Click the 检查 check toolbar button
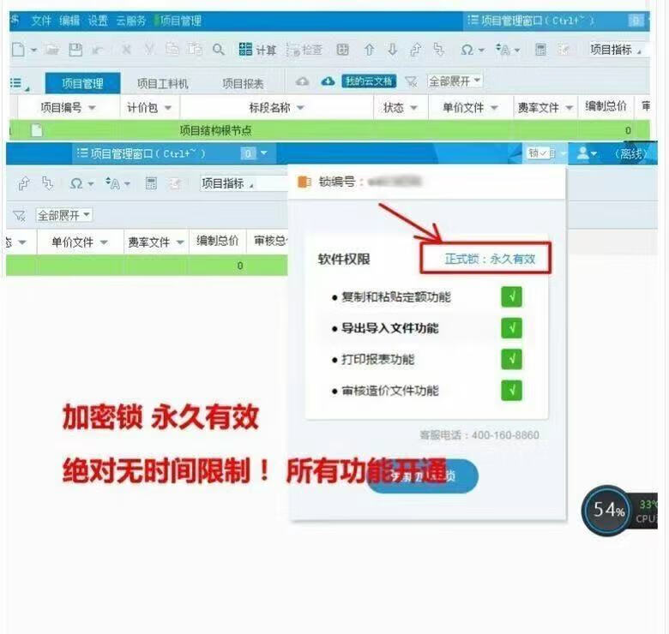 (304, 50)
